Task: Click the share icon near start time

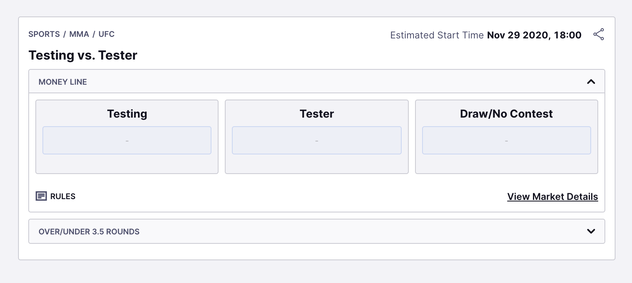Action: tap(598, 34)
